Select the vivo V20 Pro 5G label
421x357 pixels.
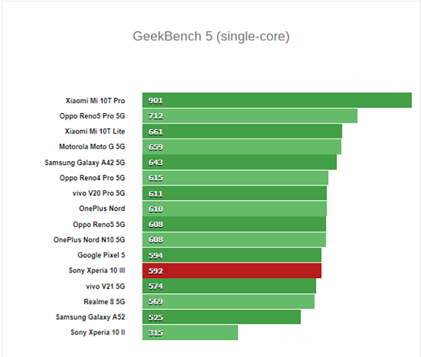98,193
